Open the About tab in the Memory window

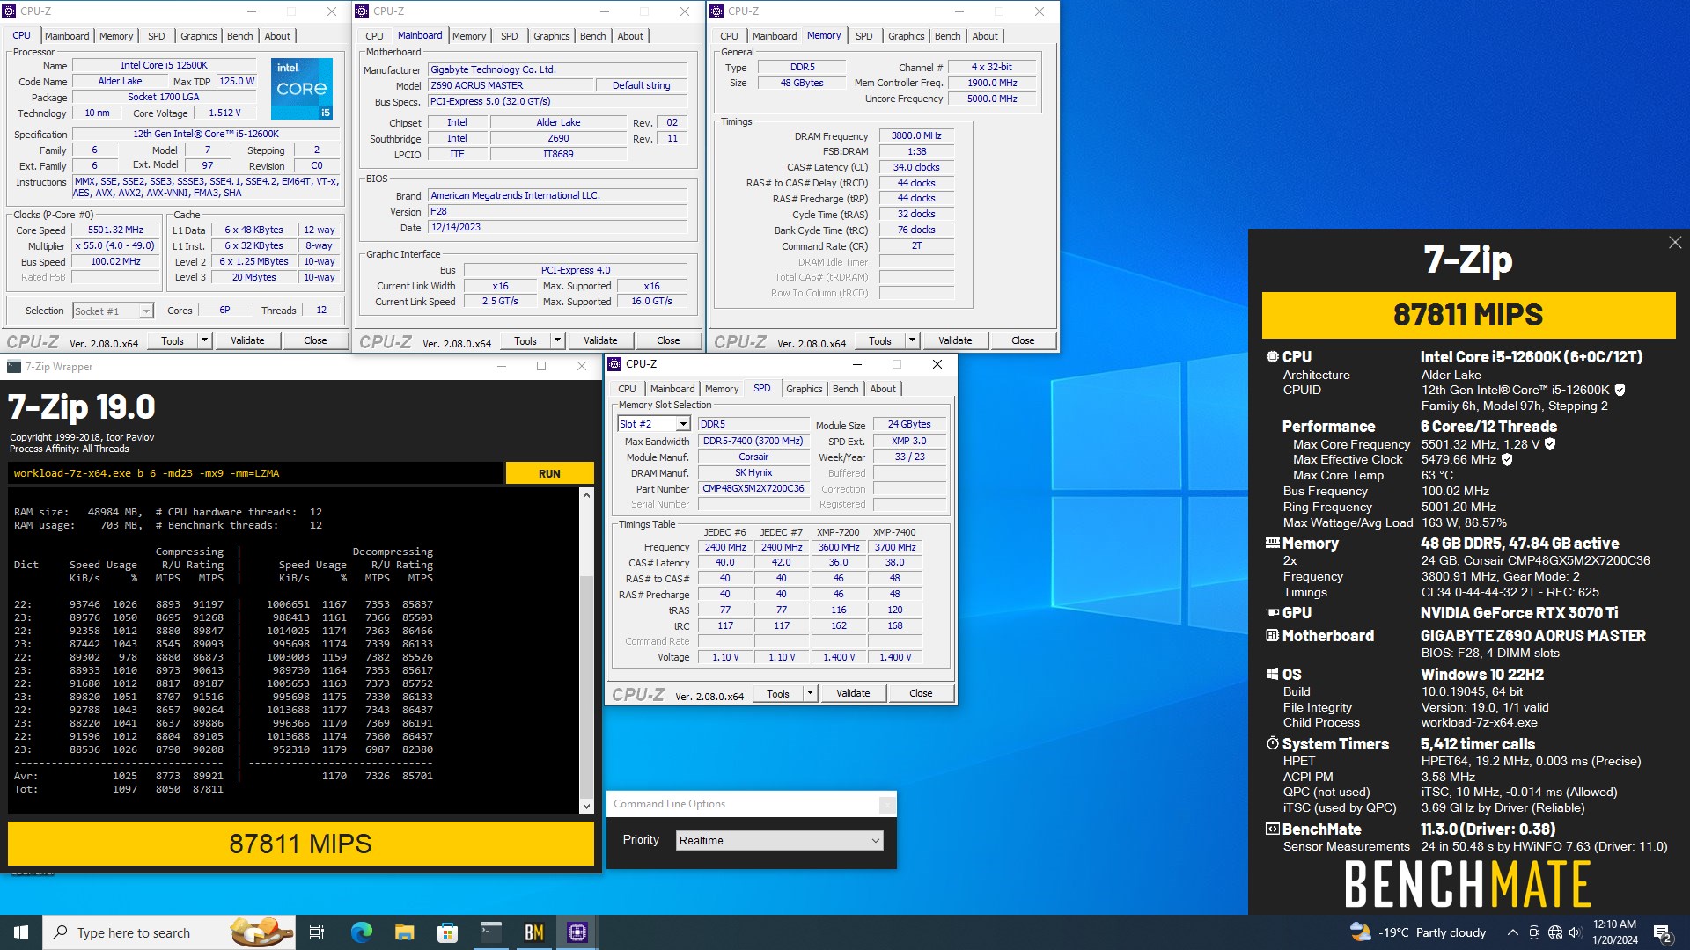point(985,36)
